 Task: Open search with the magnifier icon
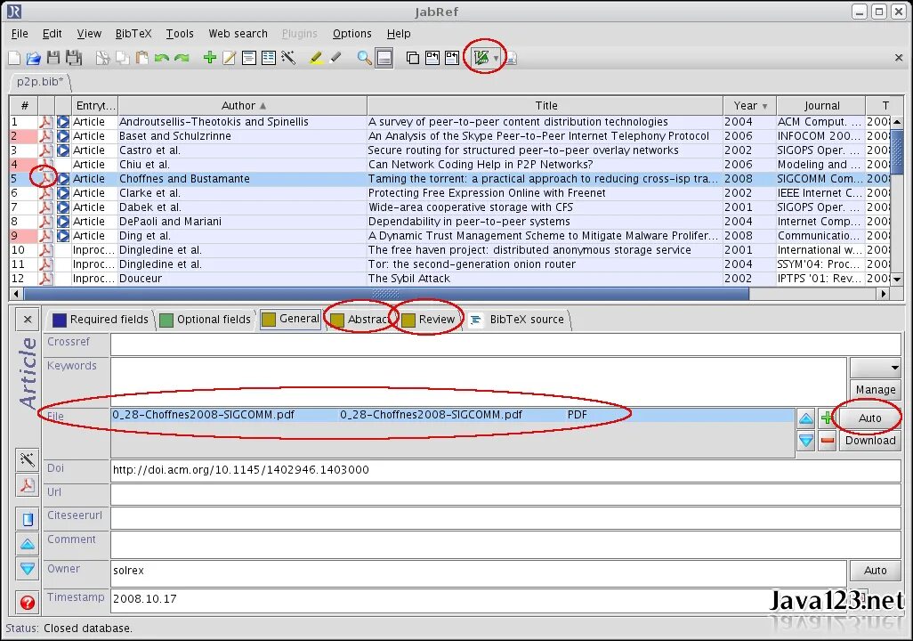[x=365, y=58]
